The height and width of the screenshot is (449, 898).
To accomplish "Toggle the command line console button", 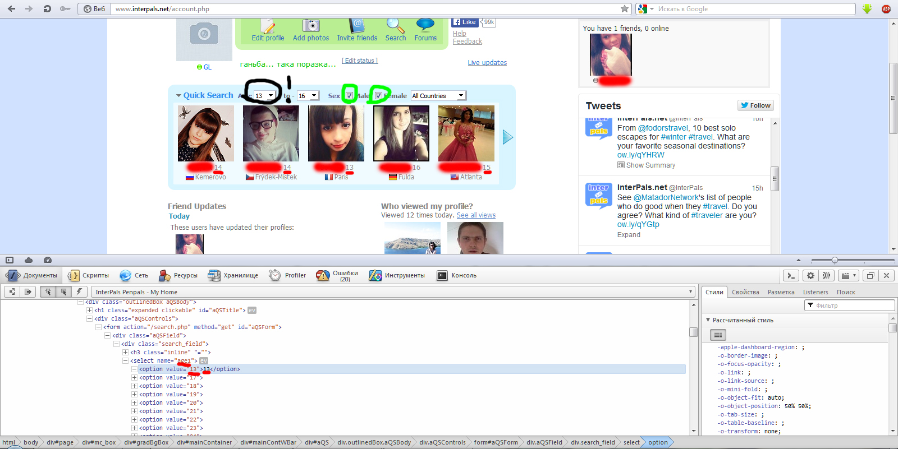I will pyautogui.click(x=791, y=275).
